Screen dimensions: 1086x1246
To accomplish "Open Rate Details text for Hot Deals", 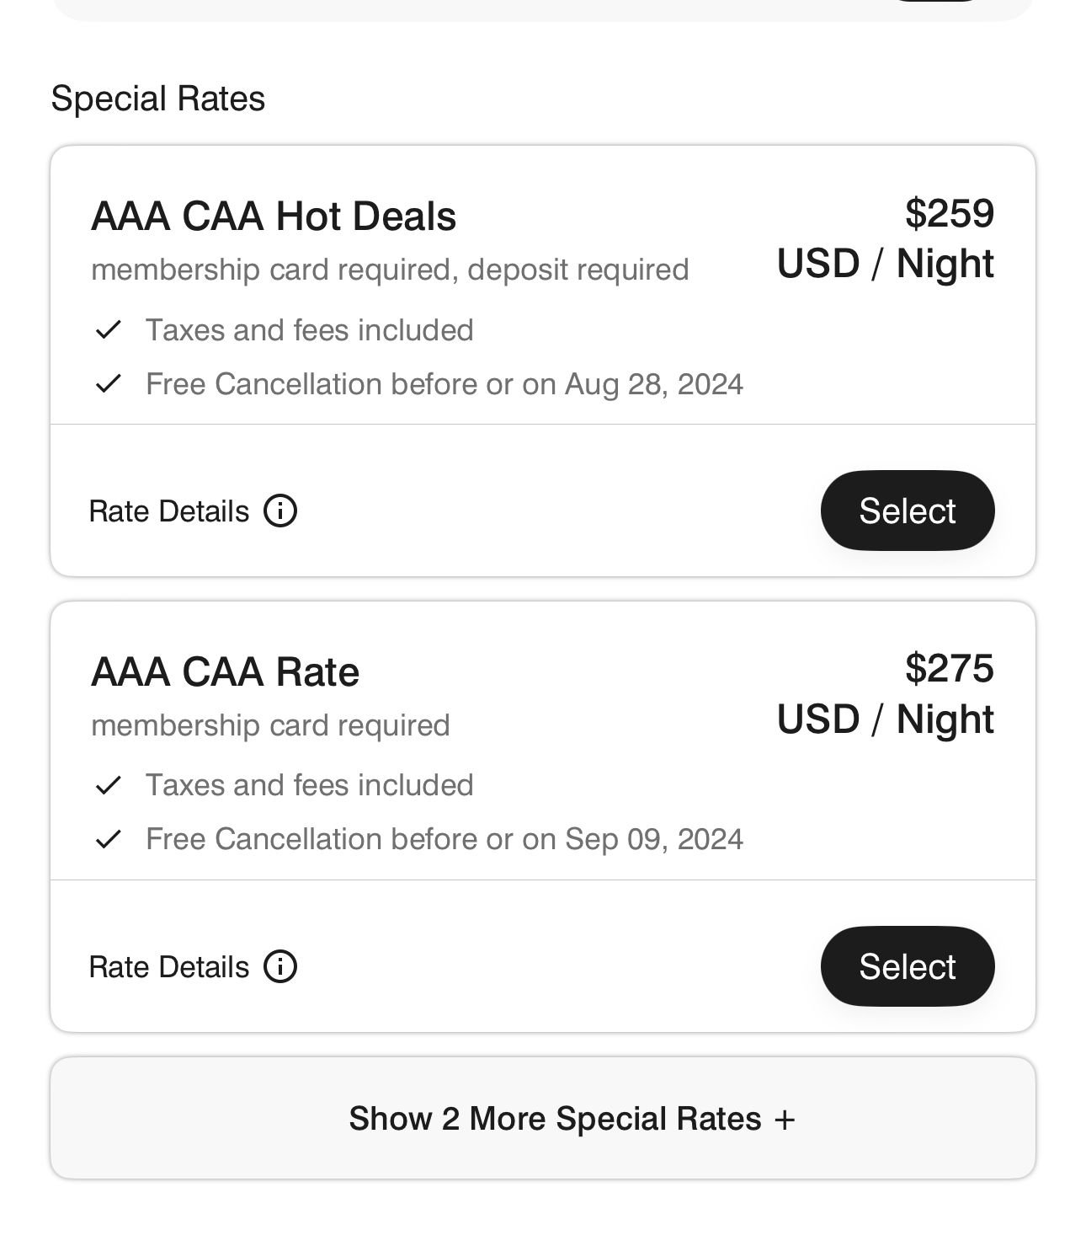I will tap(169, 511).
